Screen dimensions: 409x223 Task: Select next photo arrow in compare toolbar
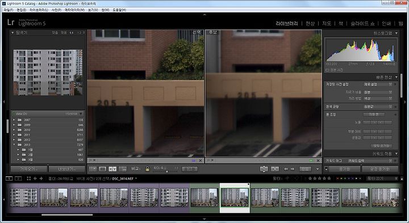(x=293, y=169)
